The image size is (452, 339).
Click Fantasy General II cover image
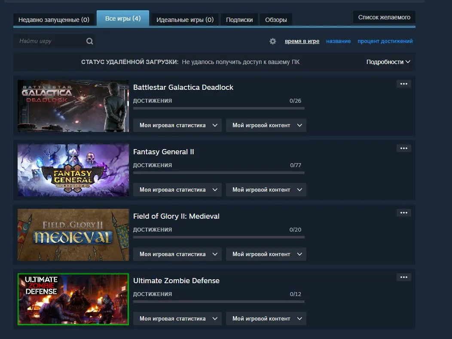point(73,171)
